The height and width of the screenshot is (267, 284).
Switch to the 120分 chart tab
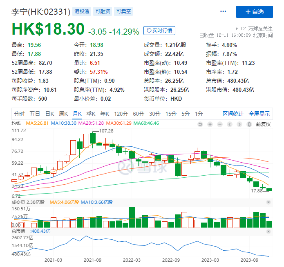click(x=121, y=114)
